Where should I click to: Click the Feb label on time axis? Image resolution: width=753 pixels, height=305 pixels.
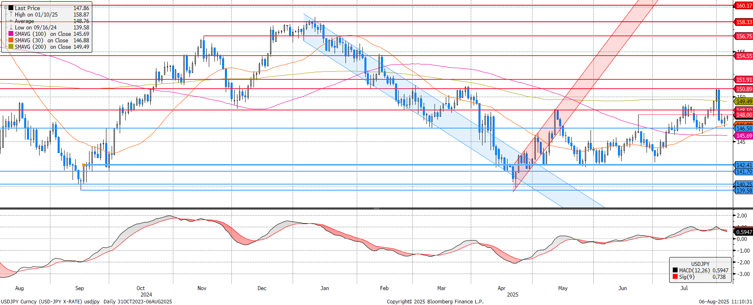(384, 288)
